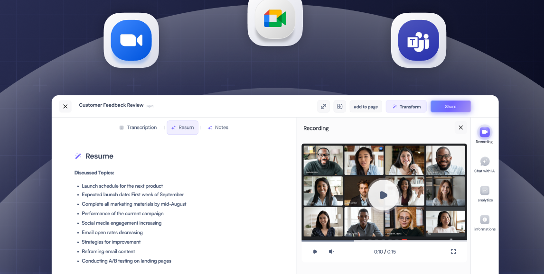
Task: Click the Customer Feedback Review title
Action: click(111, 105)
